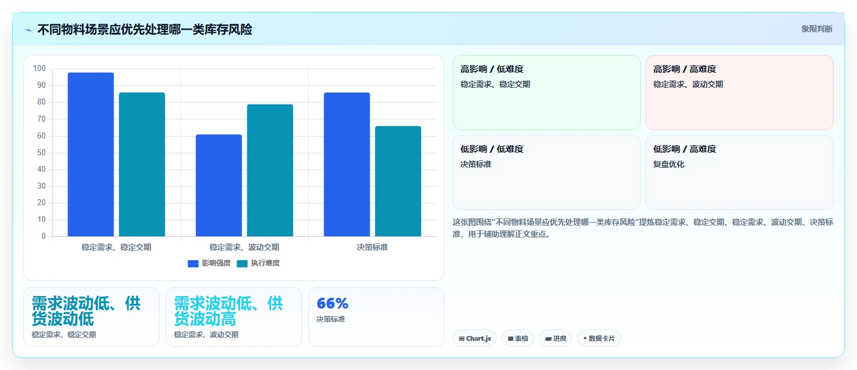The height and width of the screenshot is (370, 857).
Task: Click the 执行难度 bar for 稳定需求、稳定交期
Action: click(142, 165)
